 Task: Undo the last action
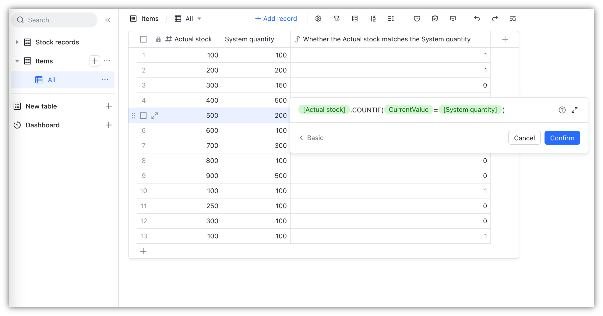point(477,19)
